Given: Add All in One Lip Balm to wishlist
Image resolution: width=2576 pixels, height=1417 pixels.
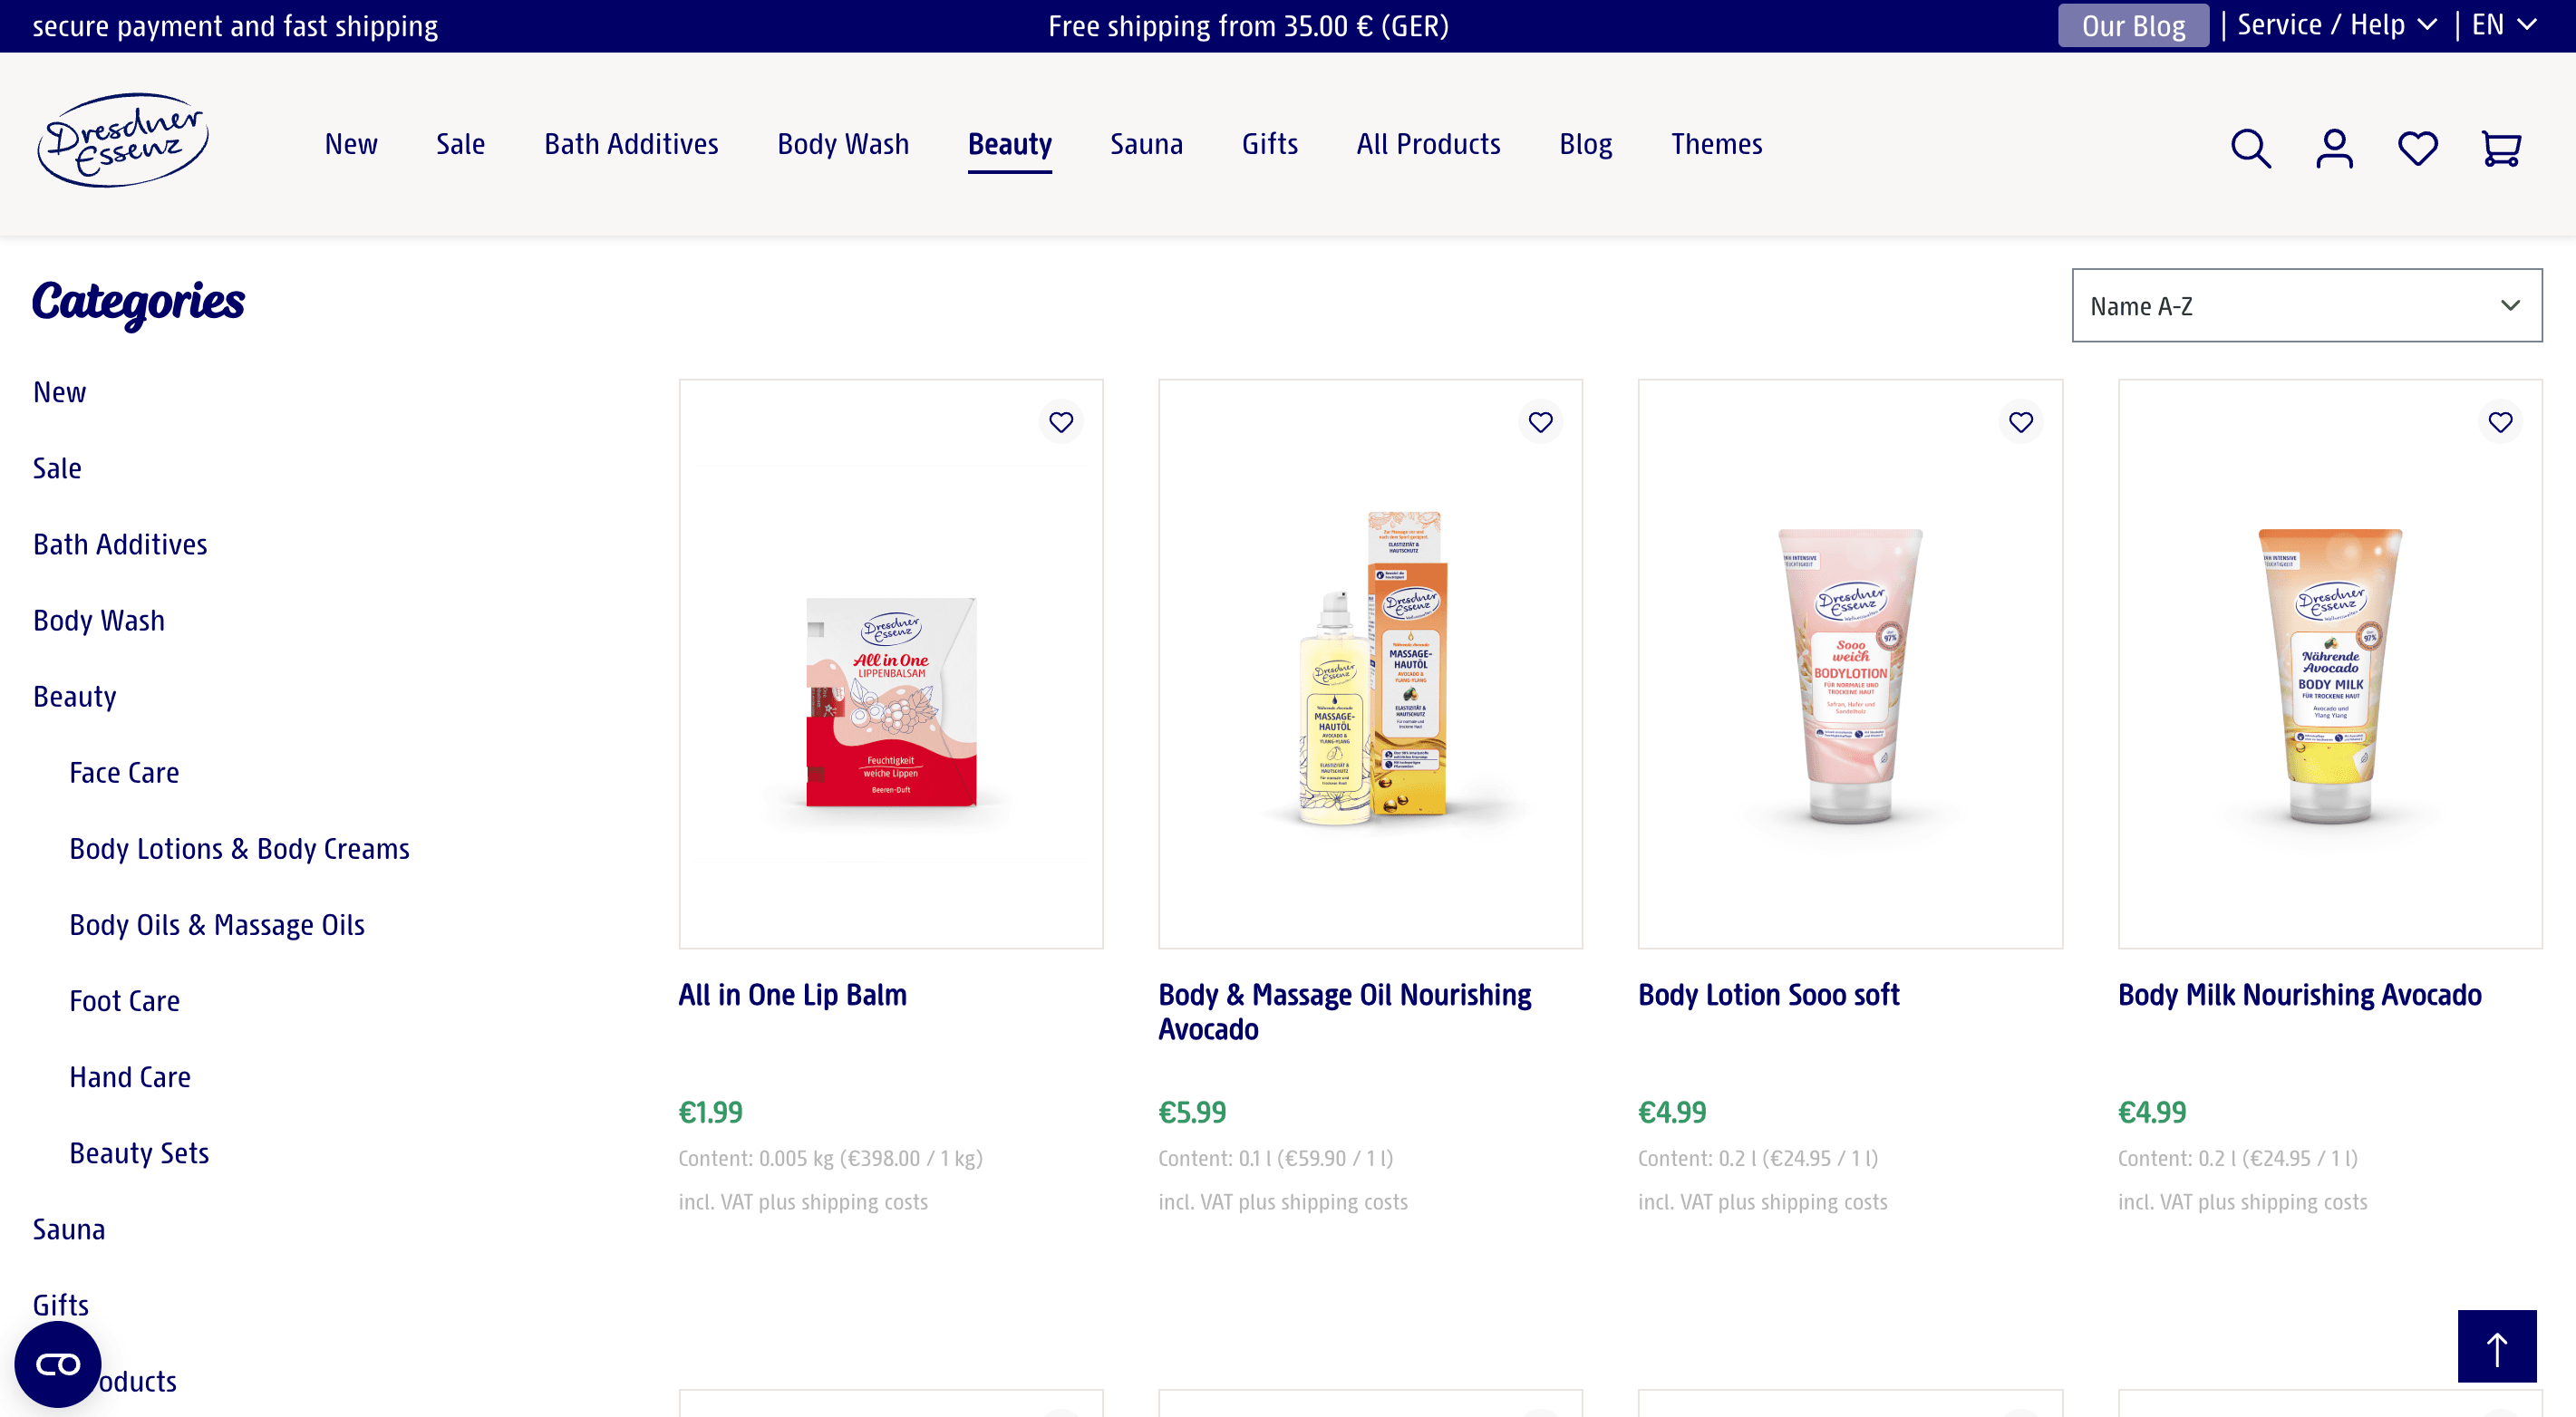Looking at the screenshot, I should pos(1061,421).
